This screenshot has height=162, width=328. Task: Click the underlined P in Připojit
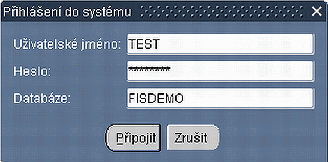coord(119,138)
